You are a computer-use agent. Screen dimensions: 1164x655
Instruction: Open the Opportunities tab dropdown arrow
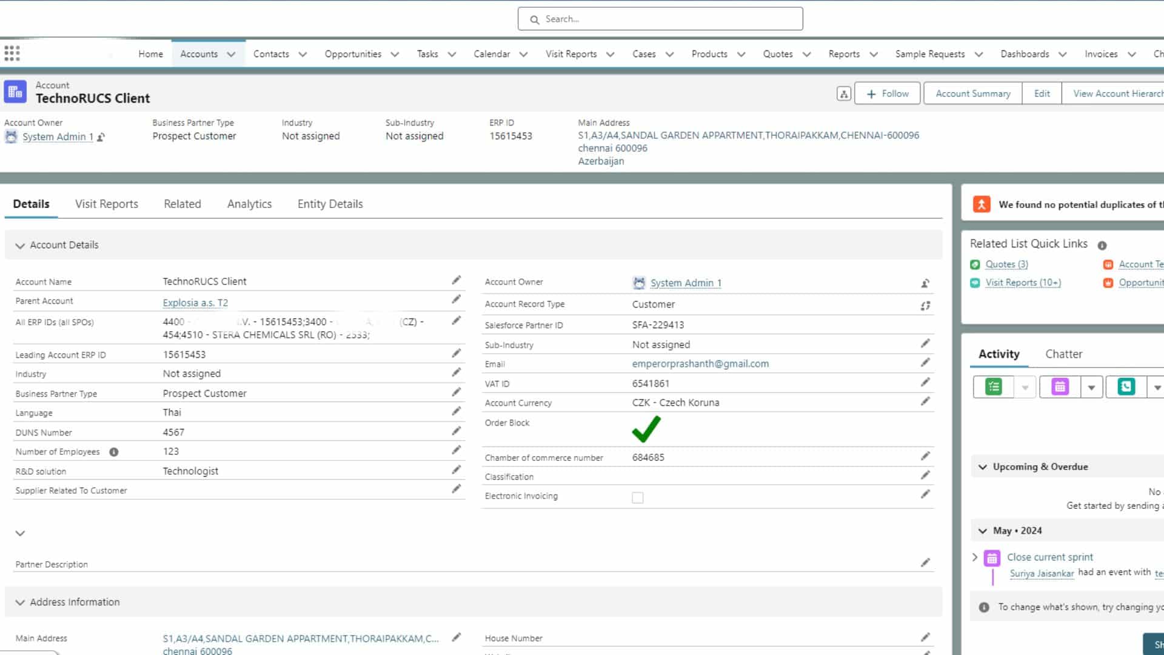pyautogui.click(x=395, y=54)
